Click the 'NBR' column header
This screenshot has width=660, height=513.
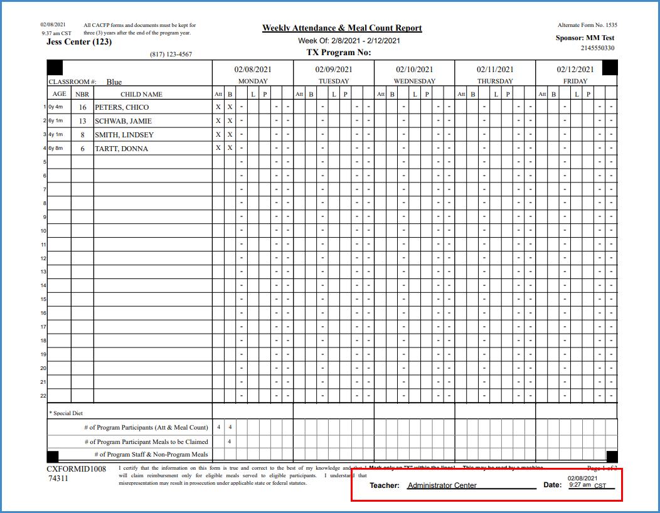click(82, 94)
